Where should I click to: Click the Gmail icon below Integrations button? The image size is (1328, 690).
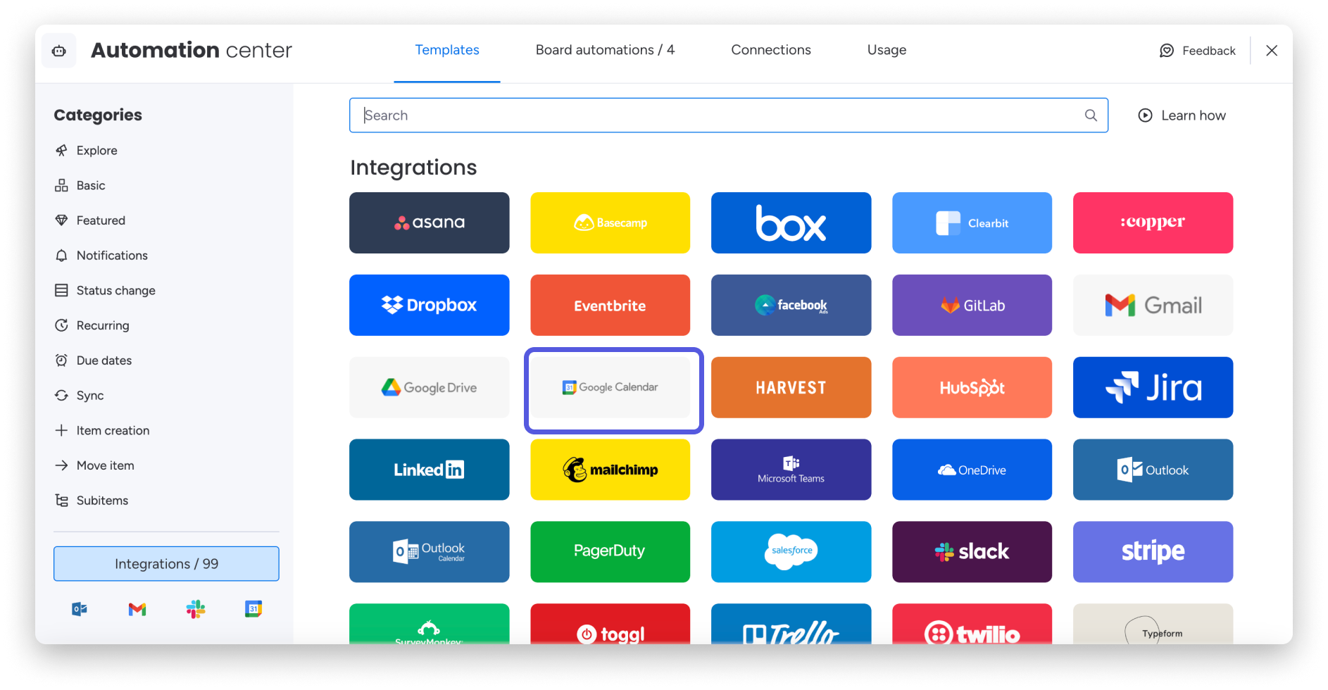point(137,609)
